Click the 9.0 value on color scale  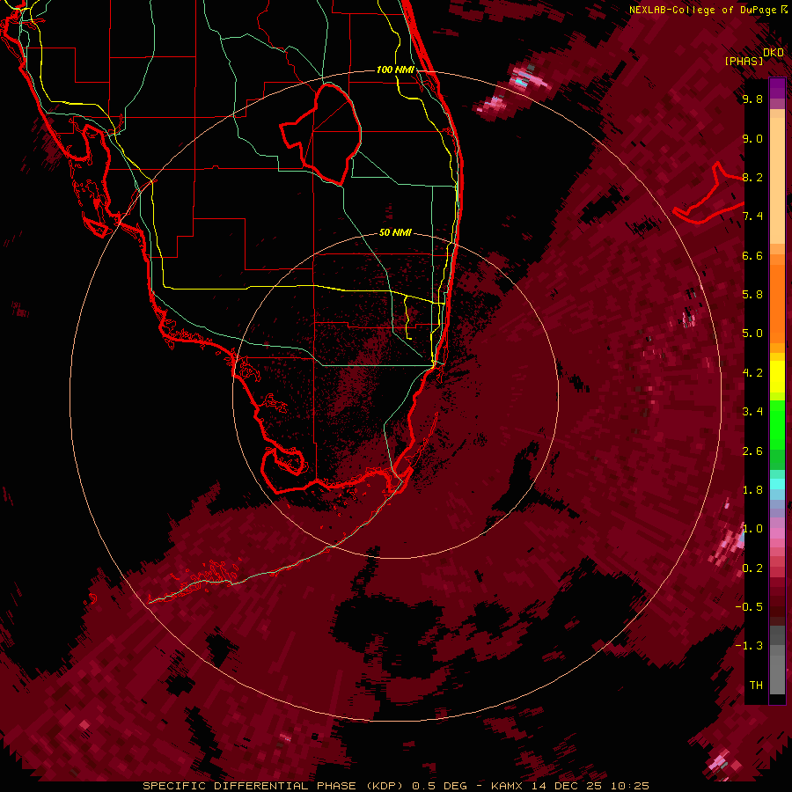pos(752,139)
